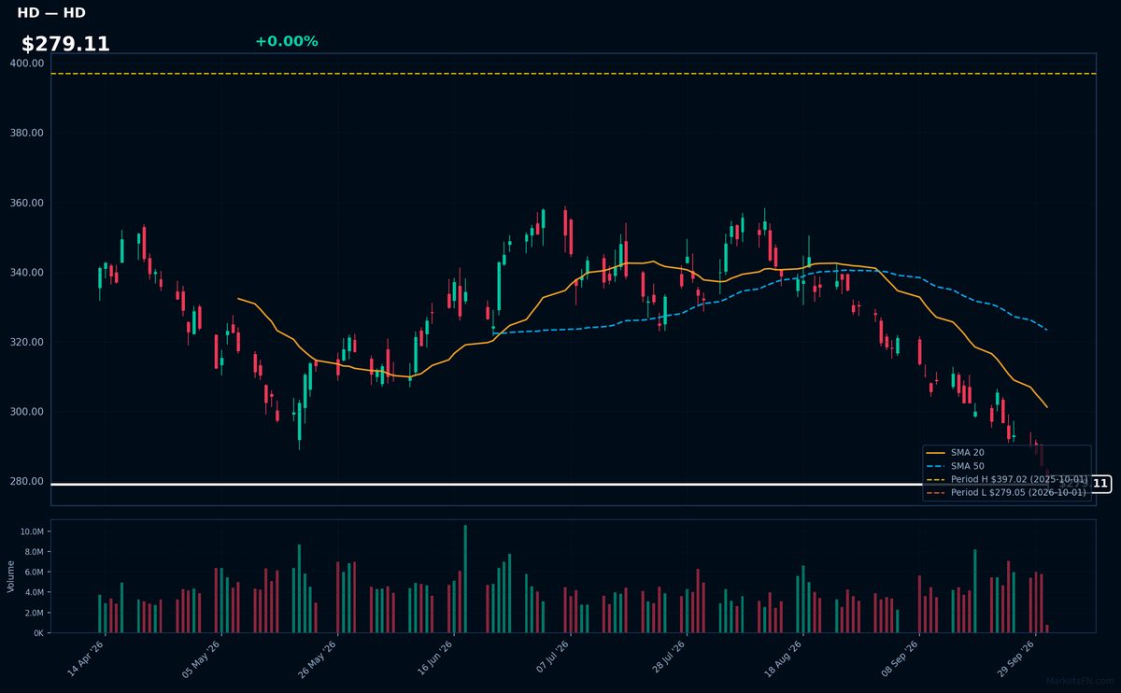1121x693 pixels.
Task: Click the 300.00 price axis label
Action: (x=27, y=412)
